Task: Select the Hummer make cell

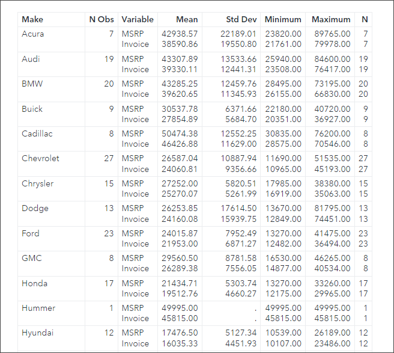Action: [x=38, y=308]
